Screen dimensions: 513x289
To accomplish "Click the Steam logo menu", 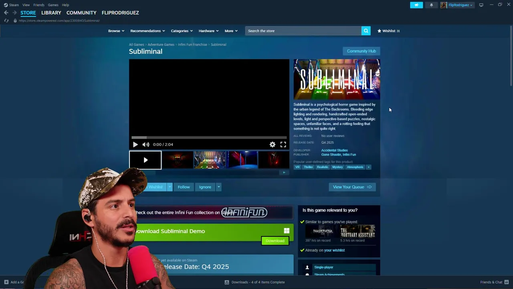I will coord(12,5).
